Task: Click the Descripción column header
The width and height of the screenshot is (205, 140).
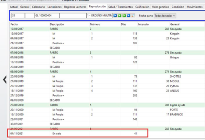Action: tap(57, 24)
